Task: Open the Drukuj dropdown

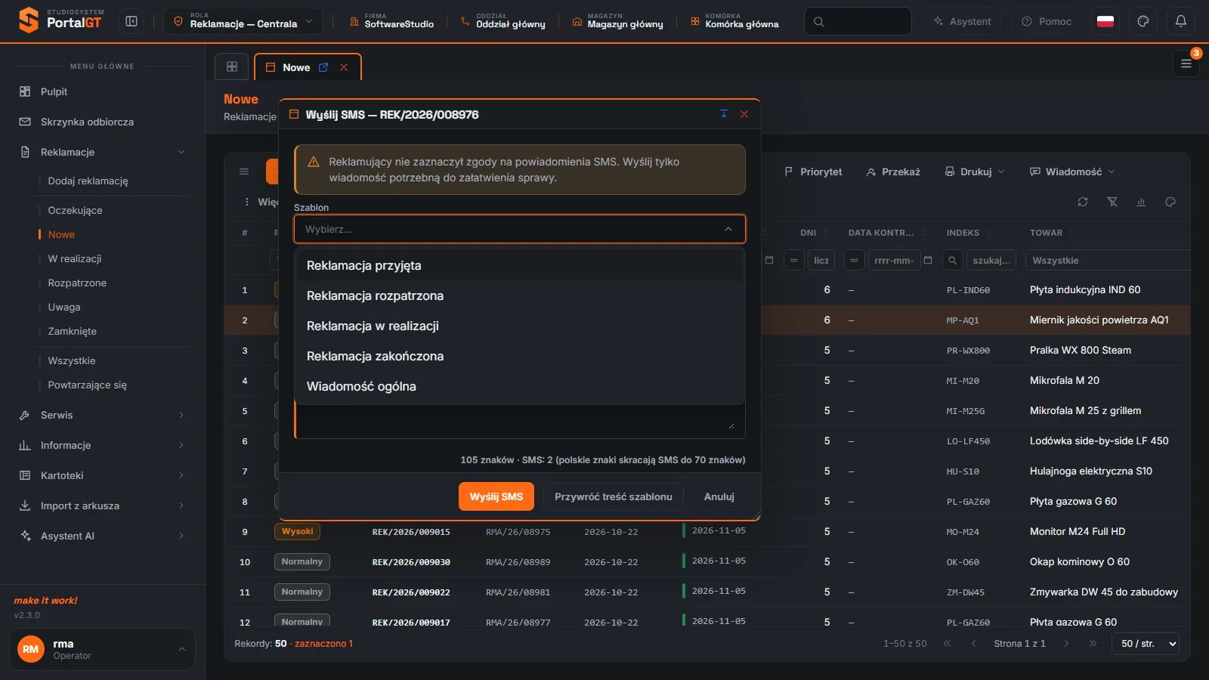Action: [975, 172]
